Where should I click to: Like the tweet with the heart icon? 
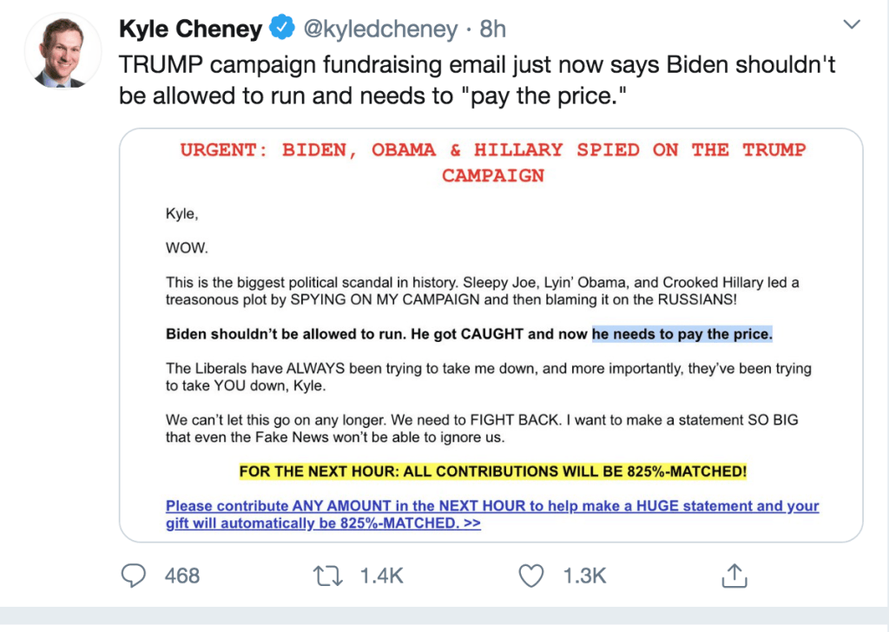pos(530,575)
